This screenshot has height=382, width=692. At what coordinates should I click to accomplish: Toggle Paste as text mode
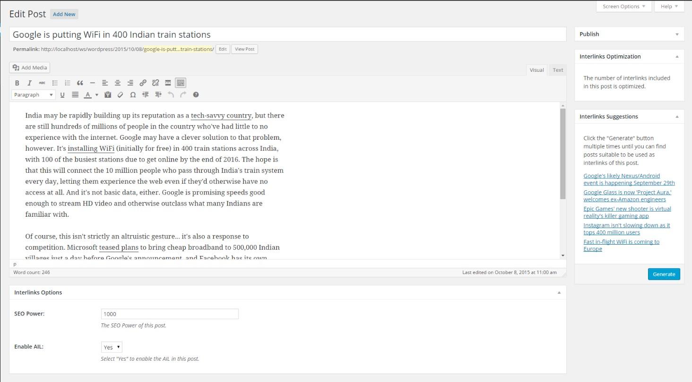pos(108,95)
